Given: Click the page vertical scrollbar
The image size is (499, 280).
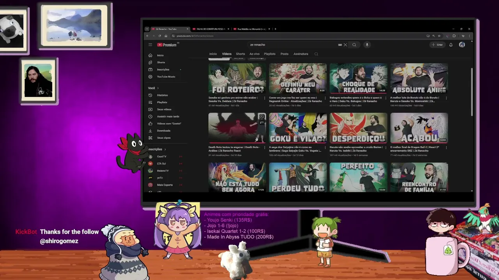Looking at the screenshot, I should (472, 92).
